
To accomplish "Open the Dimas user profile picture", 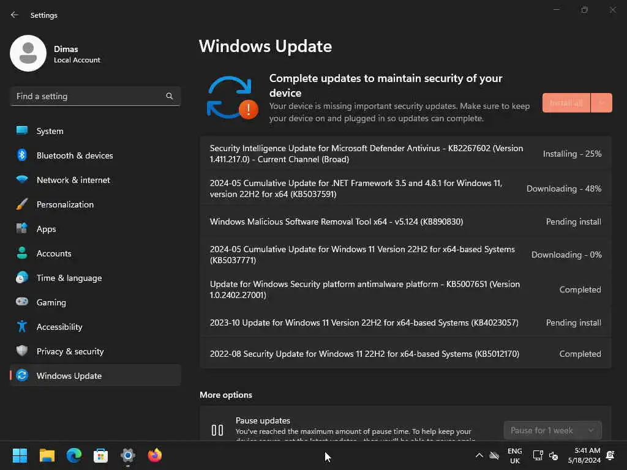I will (28, 53).
